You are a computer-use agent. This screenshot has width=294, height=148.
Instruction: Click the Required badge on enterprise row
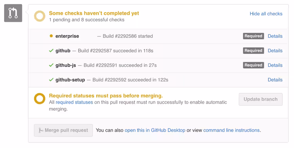pos(253,36)
